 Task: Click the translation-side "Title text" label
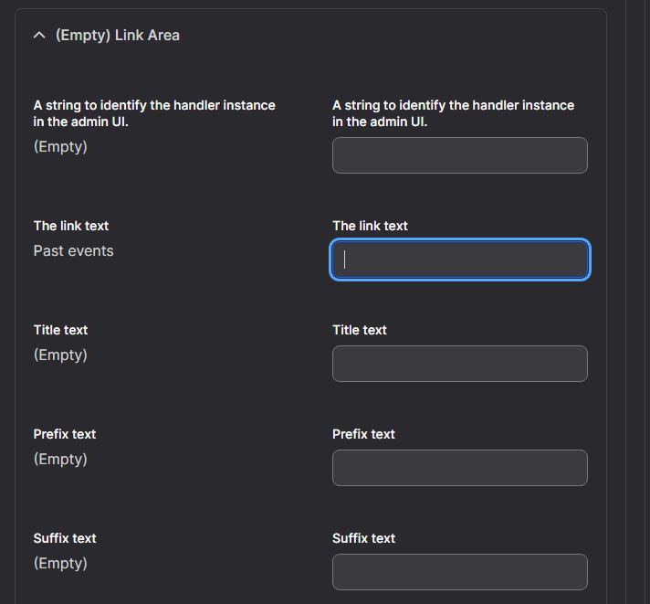point(360,330)
